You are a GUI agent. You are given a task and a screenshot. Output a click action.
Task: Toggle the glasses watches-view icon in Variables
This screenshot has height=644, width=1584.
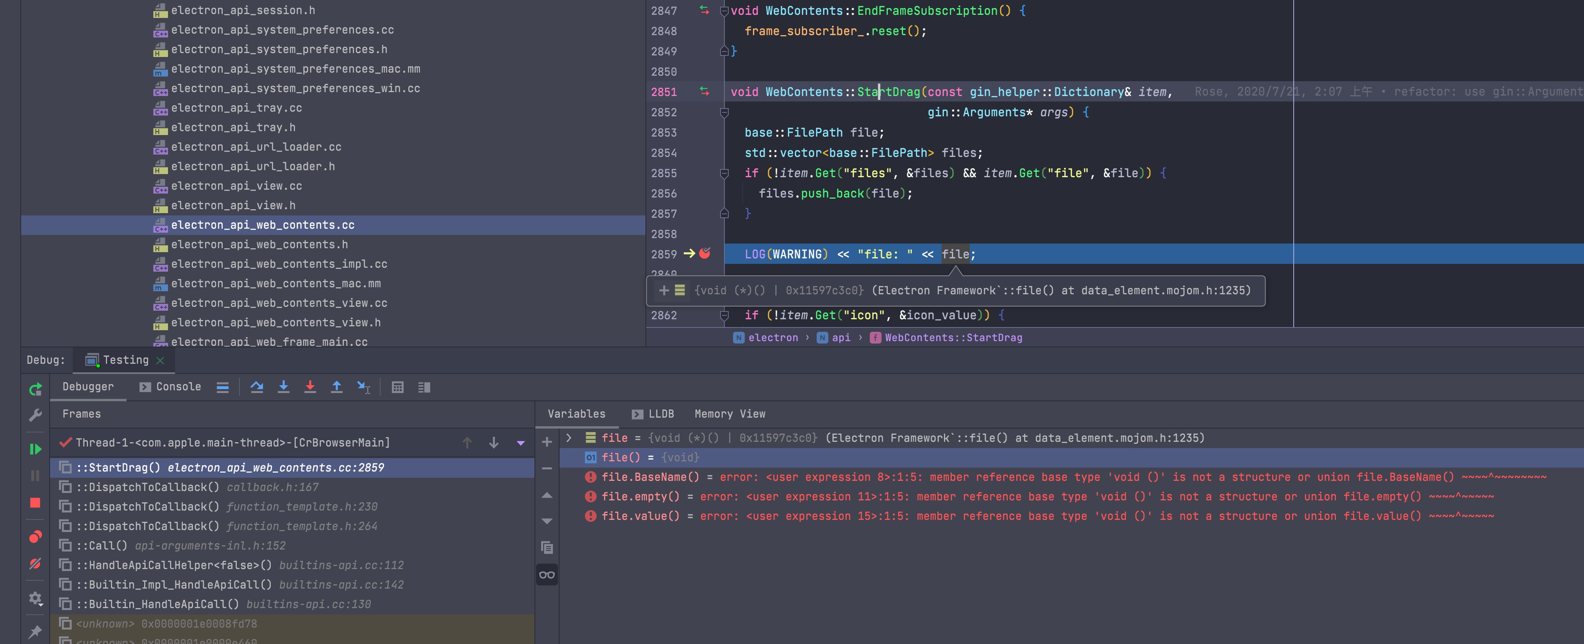(x=547, y=575)
